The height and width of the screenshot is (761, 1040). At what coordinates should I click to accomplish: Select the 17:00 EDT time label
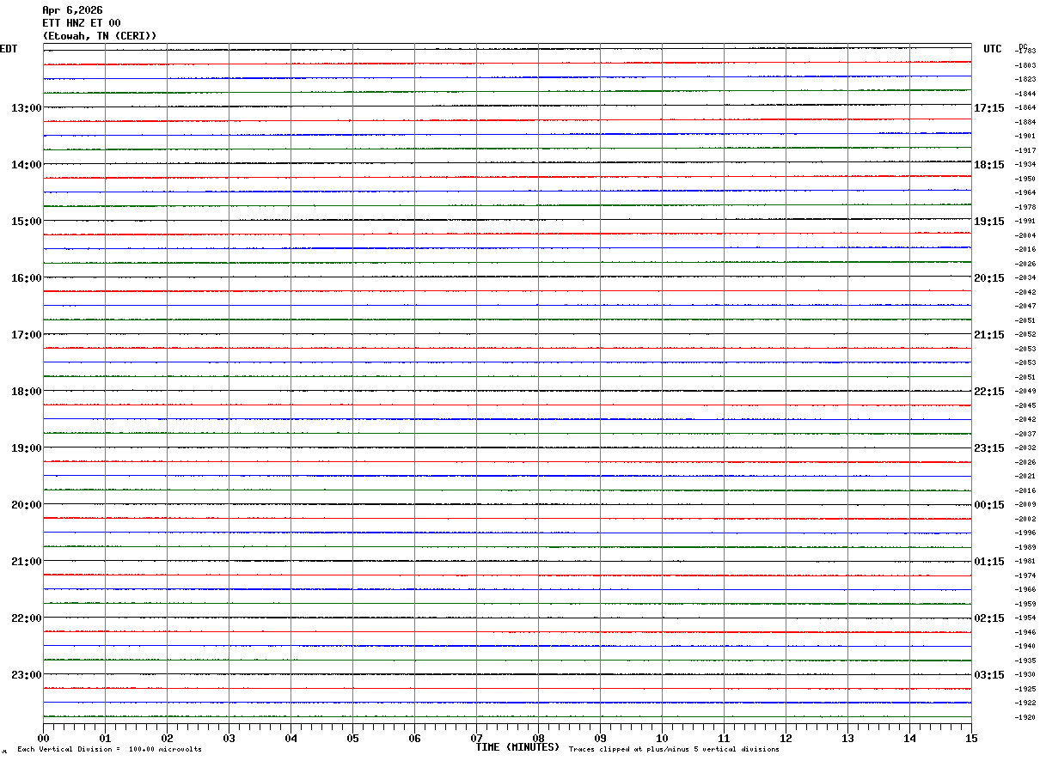click(27, 335)
